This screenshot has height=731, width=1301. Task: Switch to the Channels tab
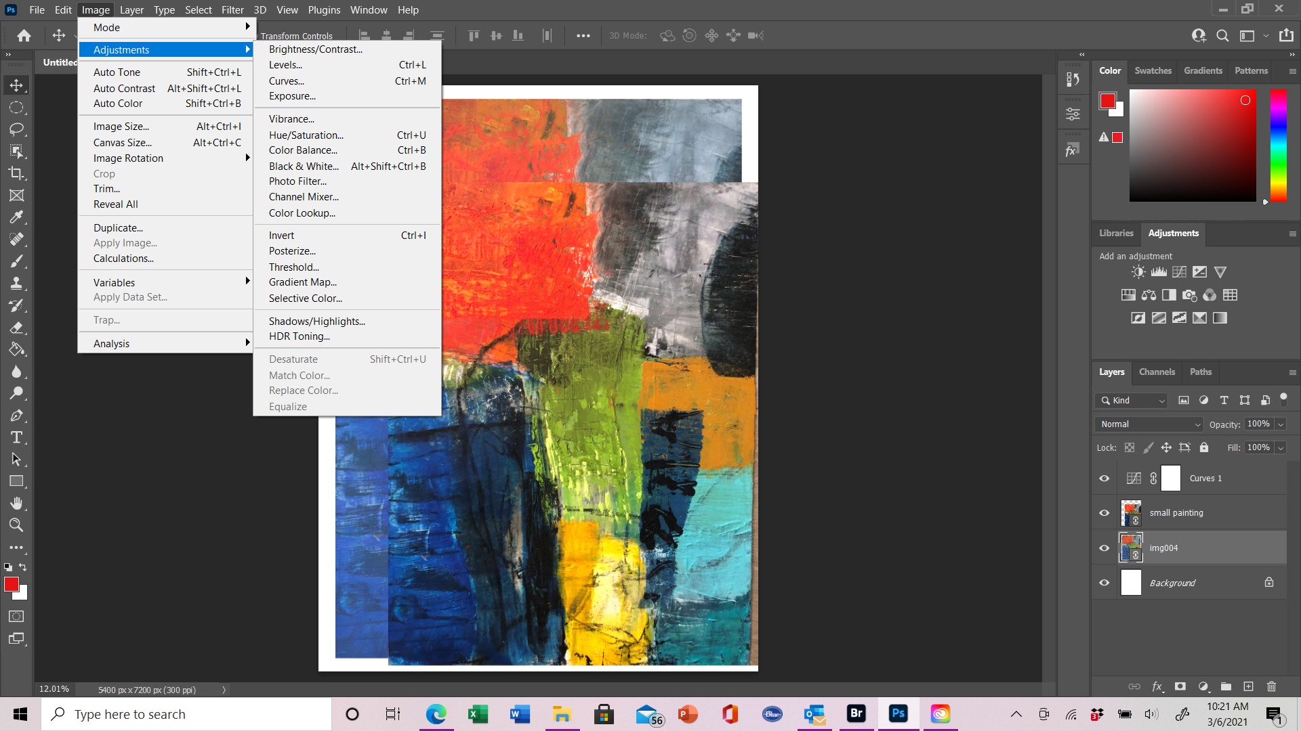click(x=1156, y=372)
